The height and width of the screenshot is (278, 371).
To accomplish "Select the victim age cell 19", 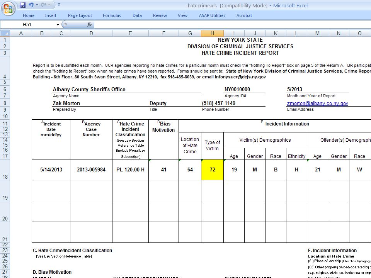I will [x=234, y=170].
